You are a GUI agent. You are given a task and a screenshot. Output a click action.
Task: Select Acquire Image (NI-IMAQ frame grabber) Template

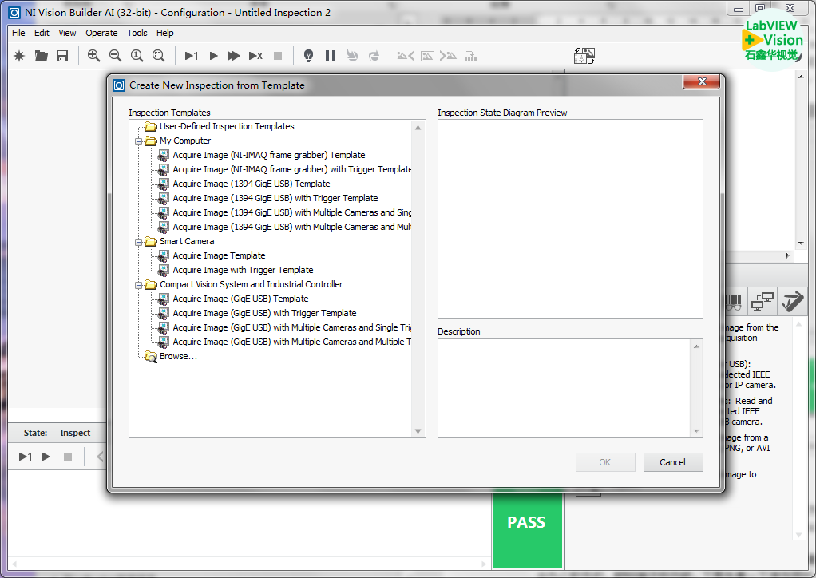tap(268, 155)
